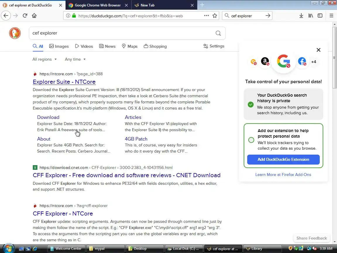Submit the toolbar search with the arrow button
This screenshot has height=253, width=337.
(x=268, y=16)
